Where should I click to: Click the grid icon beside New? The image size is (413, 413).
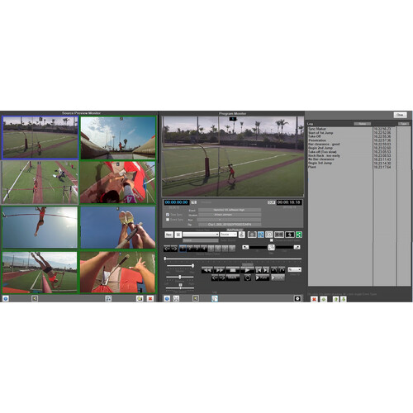click(x=178, y=235)
